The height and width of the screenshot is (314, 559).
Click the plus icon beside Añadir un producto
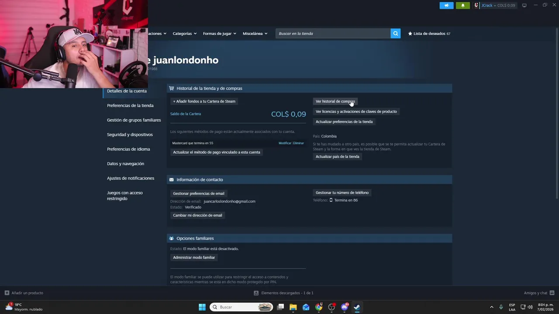point(7,293)
